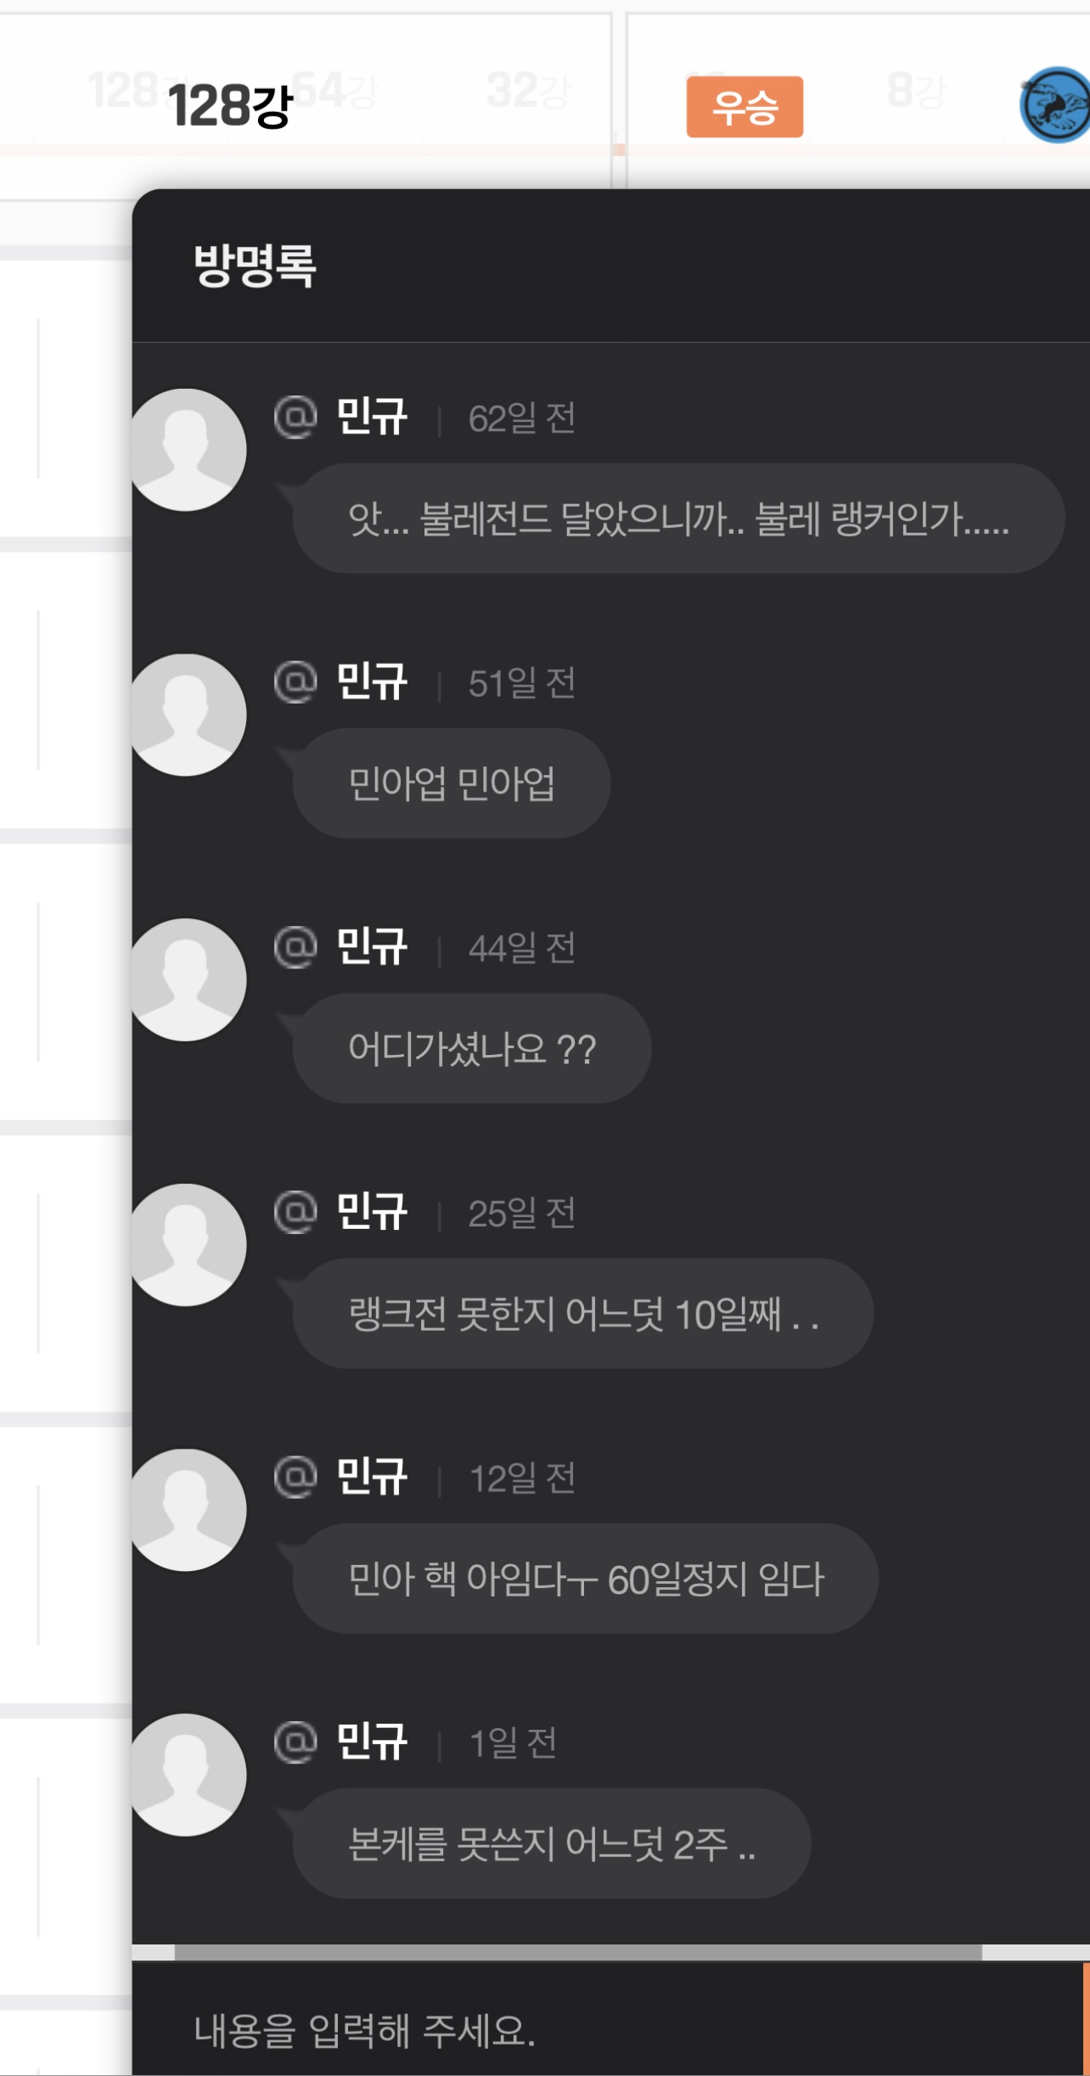
Task: Open avatar of the 25일 전 comment
Action: pos(188,1244)
